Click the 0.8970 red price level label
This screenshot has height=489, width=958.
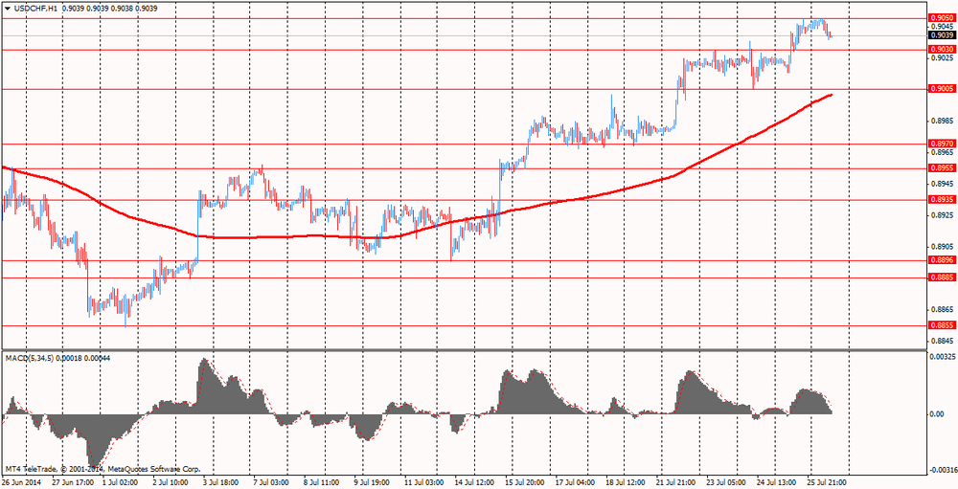941,144
